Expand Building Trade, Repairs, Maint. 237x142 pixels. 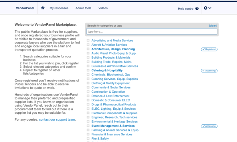(x=88, y=62)
